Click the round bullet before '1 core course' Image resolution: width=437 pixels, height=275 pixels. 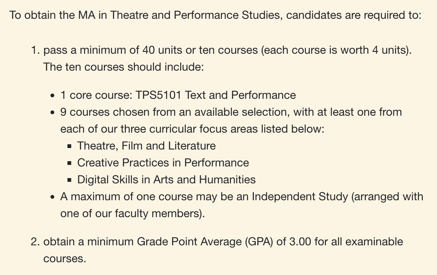(x=53, y=96)
